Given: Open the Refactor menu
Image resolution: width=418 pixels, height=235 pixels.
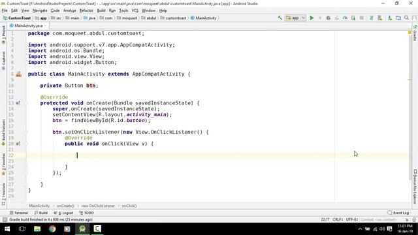Looking at the screenshot, I should point(86,10).
